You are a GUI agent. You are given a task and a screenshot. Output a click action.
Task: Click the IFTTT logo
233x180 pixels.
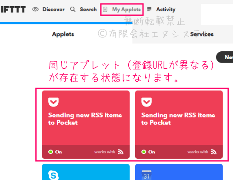[x=13, y=10]
